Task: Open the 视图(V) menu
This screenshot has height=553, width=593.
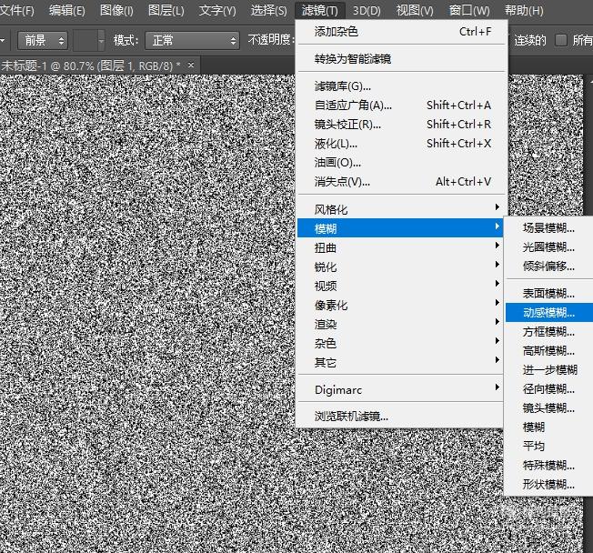Action: (x=415, y=10)
